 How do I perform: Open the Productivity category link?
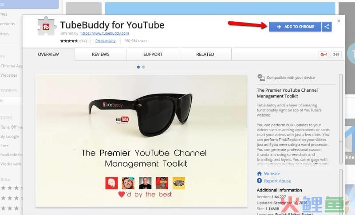[105, 41]
